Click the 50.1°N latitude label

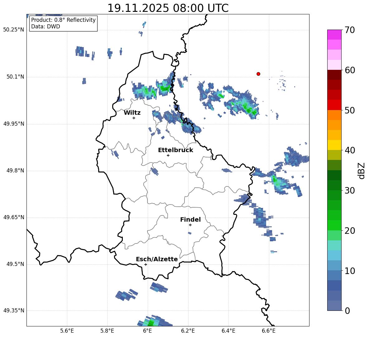(x=16, y=77)
